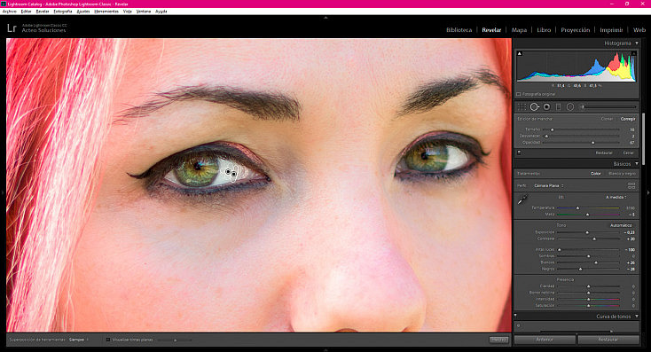
Task: Select the Spot Removal tool
Action: [534, 107]
